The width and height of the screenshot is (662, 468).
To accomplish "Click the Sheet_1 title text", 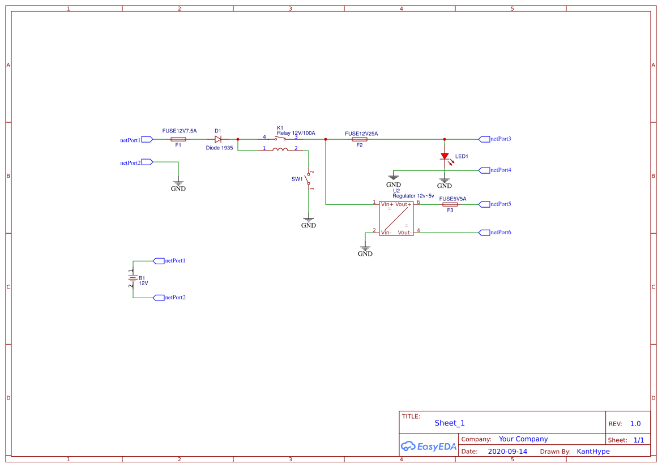I will [449, 423].
